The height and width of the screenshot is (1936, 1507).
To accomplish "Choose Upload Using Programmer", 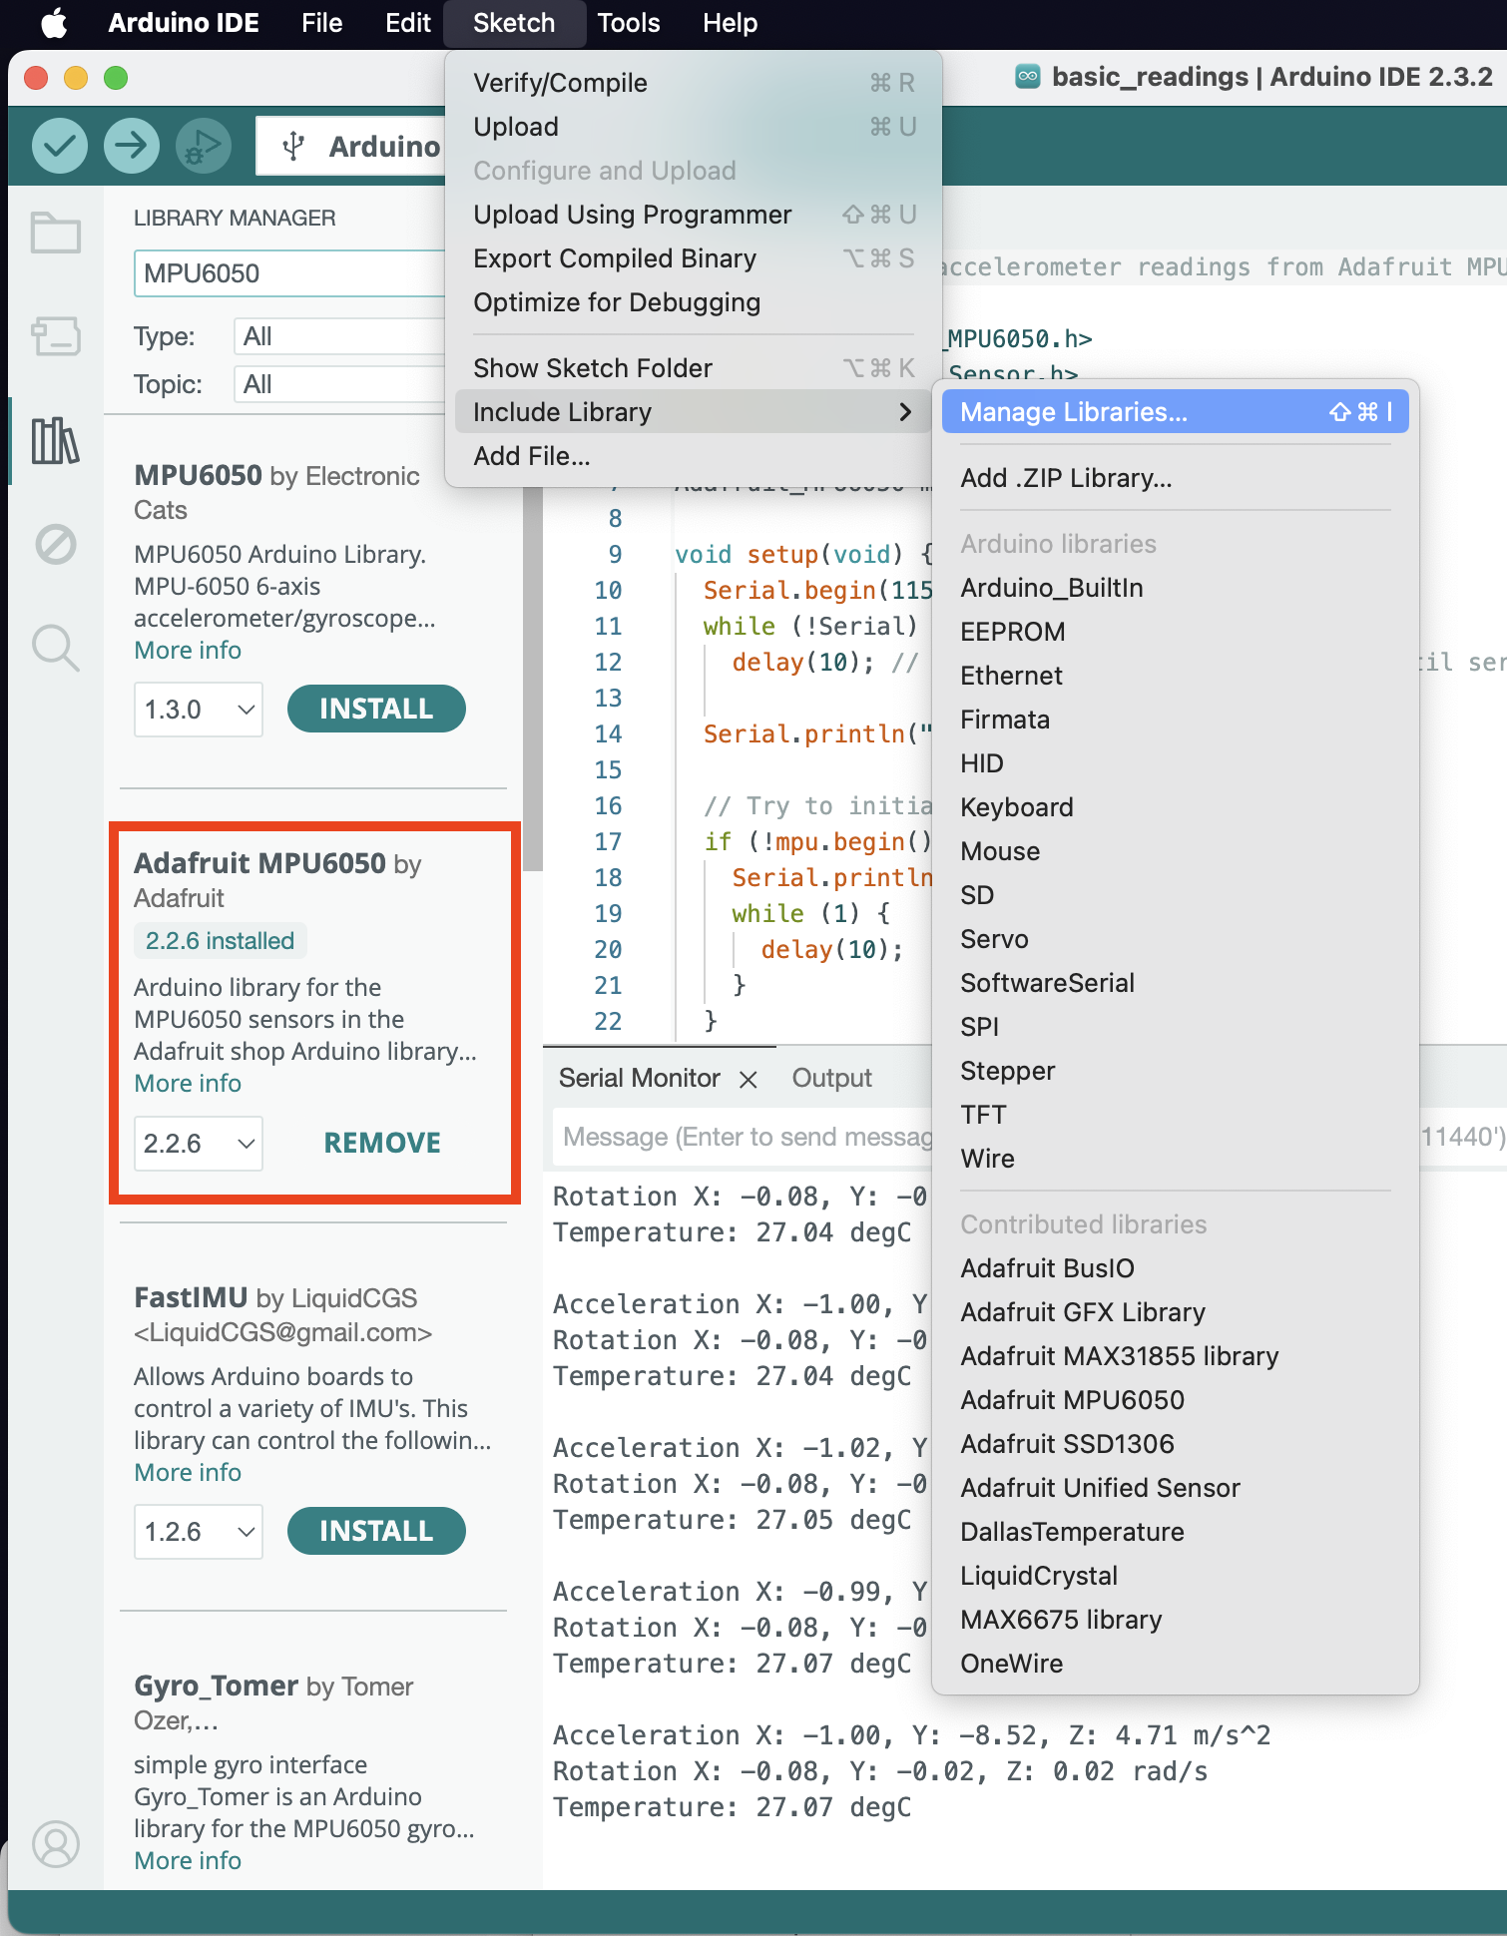I will click(x=694, y=215).
